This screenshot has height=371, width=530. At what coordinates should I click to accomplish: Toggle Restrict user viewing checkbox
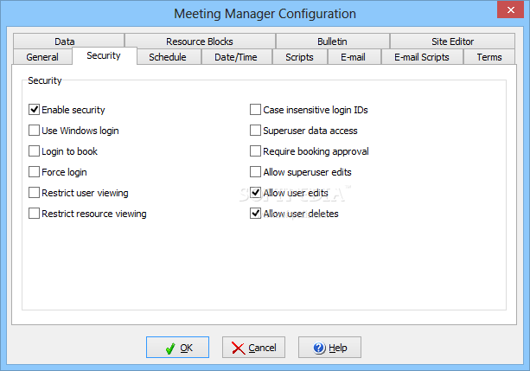pos(34,193)
